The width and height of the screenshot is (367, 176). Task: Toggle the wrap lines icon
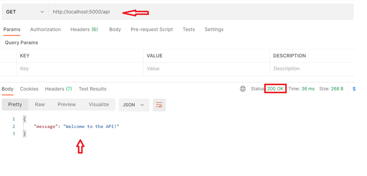click(159, 105)
